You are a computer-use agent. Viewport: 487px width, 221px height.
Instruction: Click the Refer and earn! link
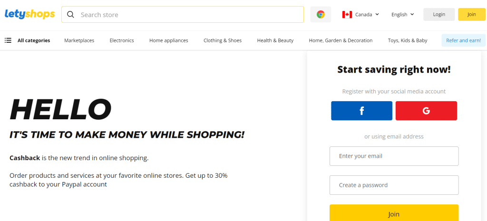[x=463, y=40]
